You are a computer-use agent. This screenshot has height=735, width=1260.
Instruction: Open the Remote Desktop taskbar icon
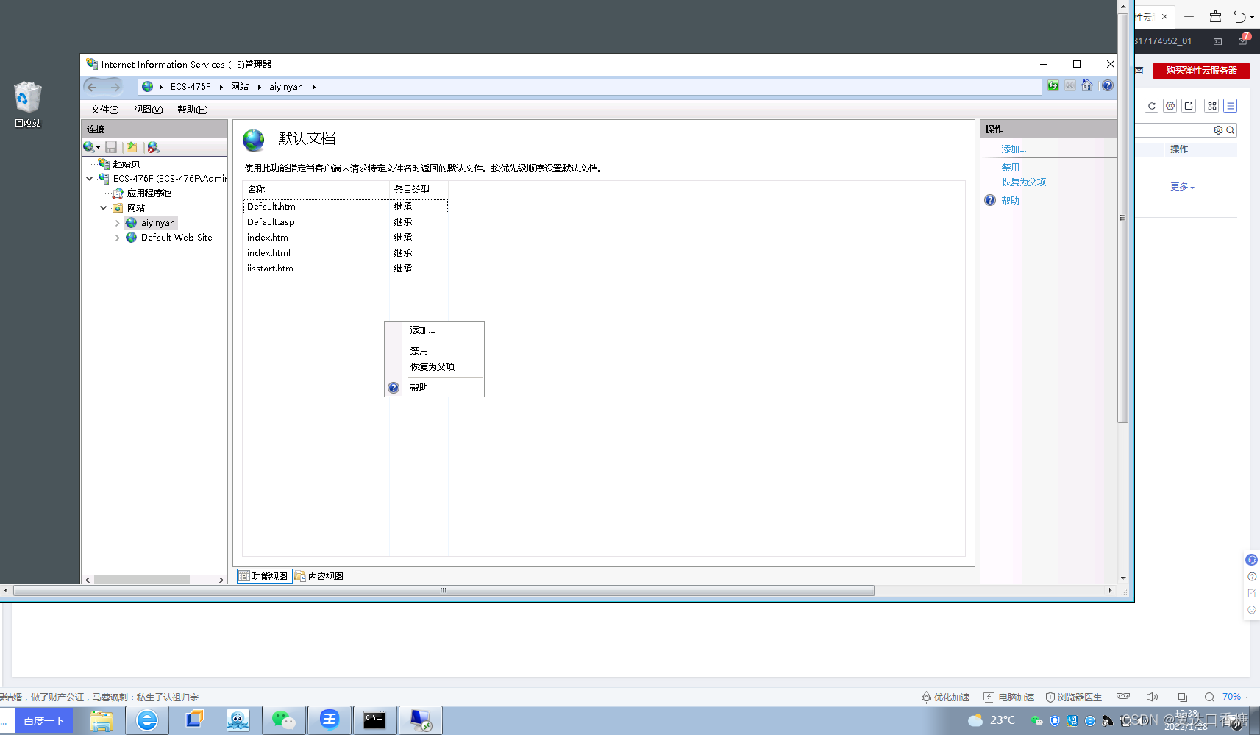pos(421,720)
